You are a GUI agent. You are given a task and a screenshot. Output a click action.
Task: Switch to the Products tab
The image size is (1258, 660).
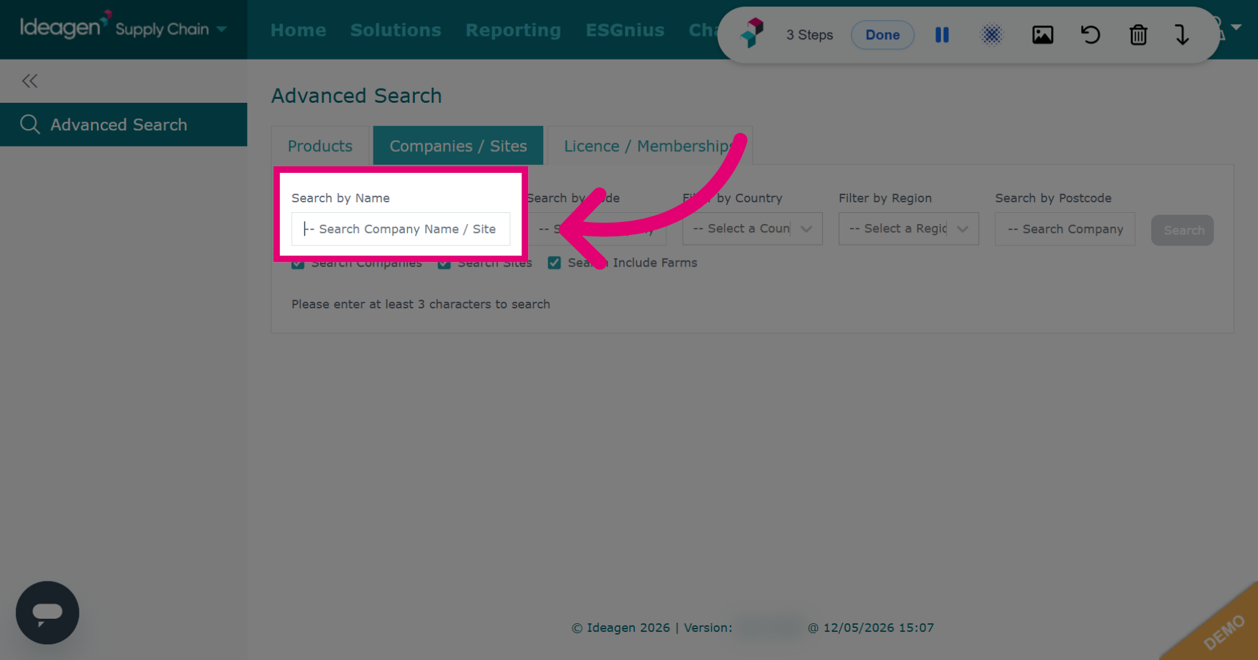pyautogui.click(x=320, y=145)
